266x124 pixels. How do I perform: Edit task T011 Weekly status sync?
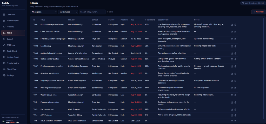pyautogui.click(x=232, y=95)
